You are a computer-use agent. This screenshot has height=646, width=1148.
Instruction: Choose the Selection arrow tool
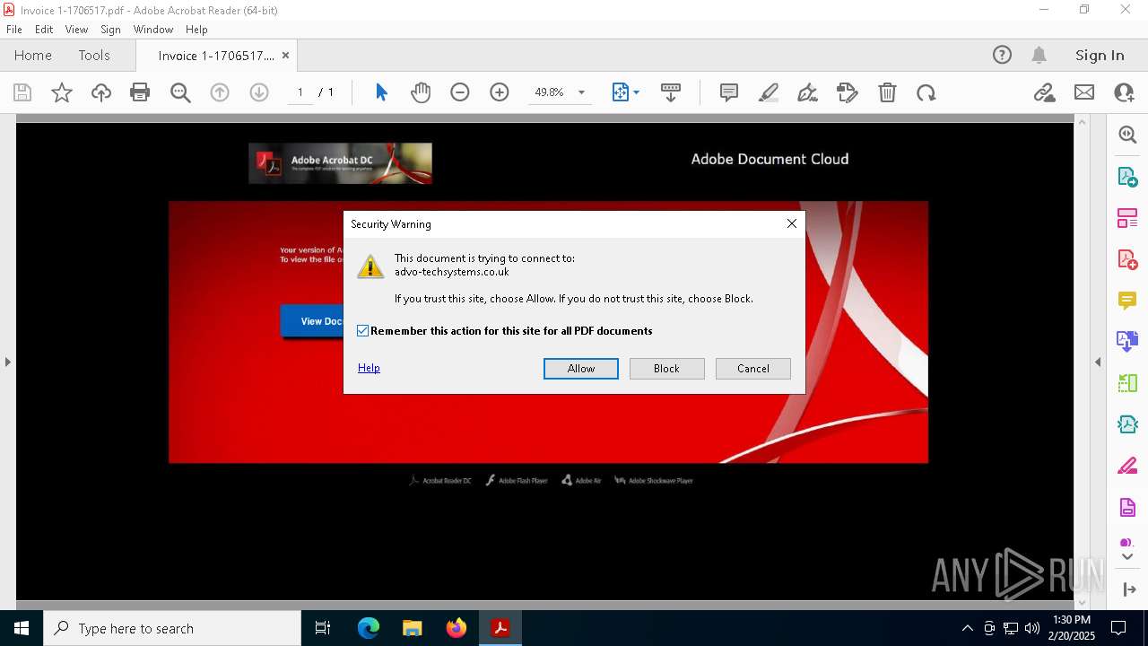click(x=381, y=92)
